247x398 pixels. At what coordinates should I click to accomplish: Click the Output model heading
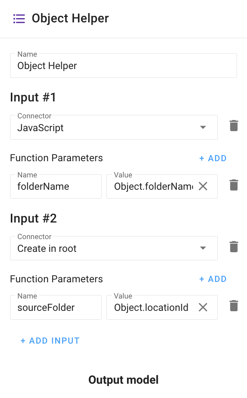point(123,380)
